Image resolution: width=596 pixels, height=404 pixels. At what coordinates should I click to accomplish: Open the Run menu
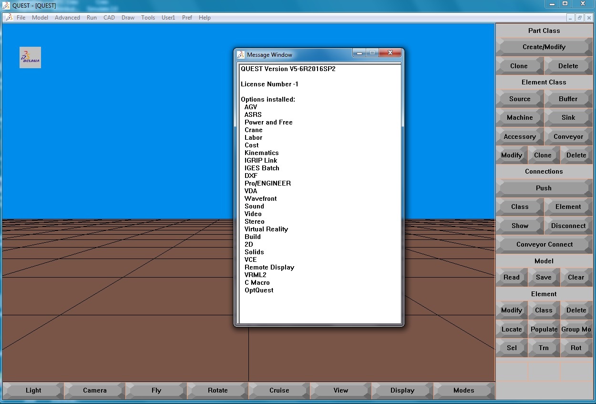(92, 18)
